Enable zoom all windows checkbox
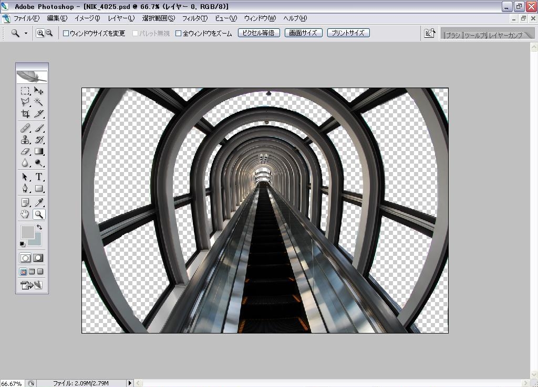This screenshot has width=538, height=387. pos(179,33)
